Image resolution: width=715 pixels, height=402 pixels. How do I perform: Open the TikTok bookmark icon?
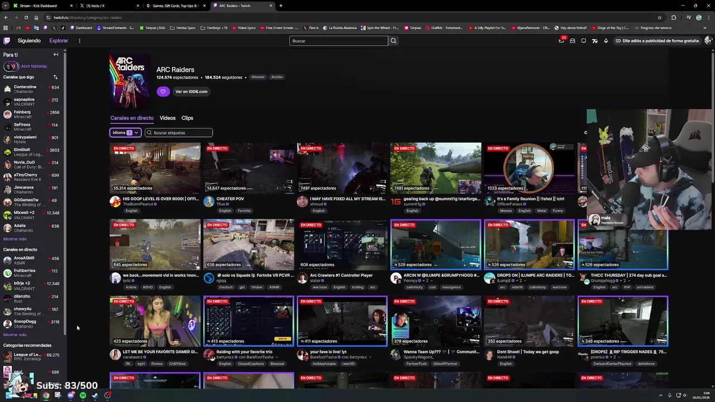pos(63,28)
